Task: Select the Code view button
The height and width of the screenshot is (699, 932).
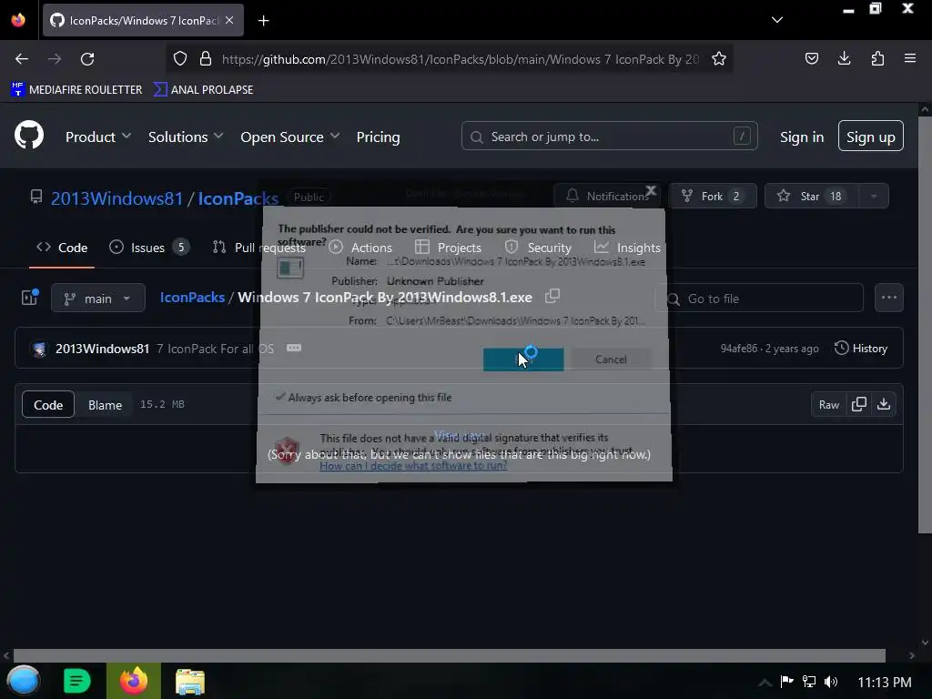Action: point(48,404)
